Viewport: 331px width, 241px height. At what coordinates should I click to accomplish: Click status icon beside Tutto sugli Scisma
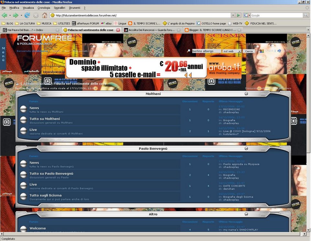[23, 196]
